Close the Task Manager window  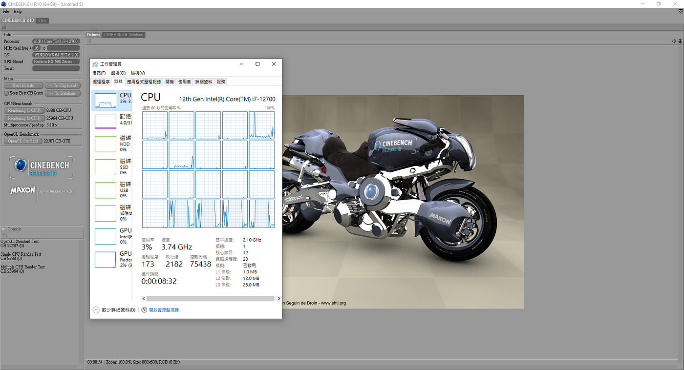274,64
